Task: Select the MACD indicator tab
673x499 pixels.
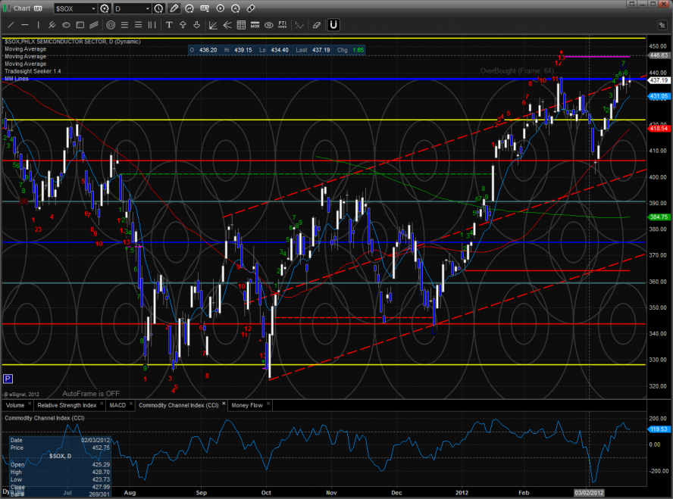Action: pos(117,405)
